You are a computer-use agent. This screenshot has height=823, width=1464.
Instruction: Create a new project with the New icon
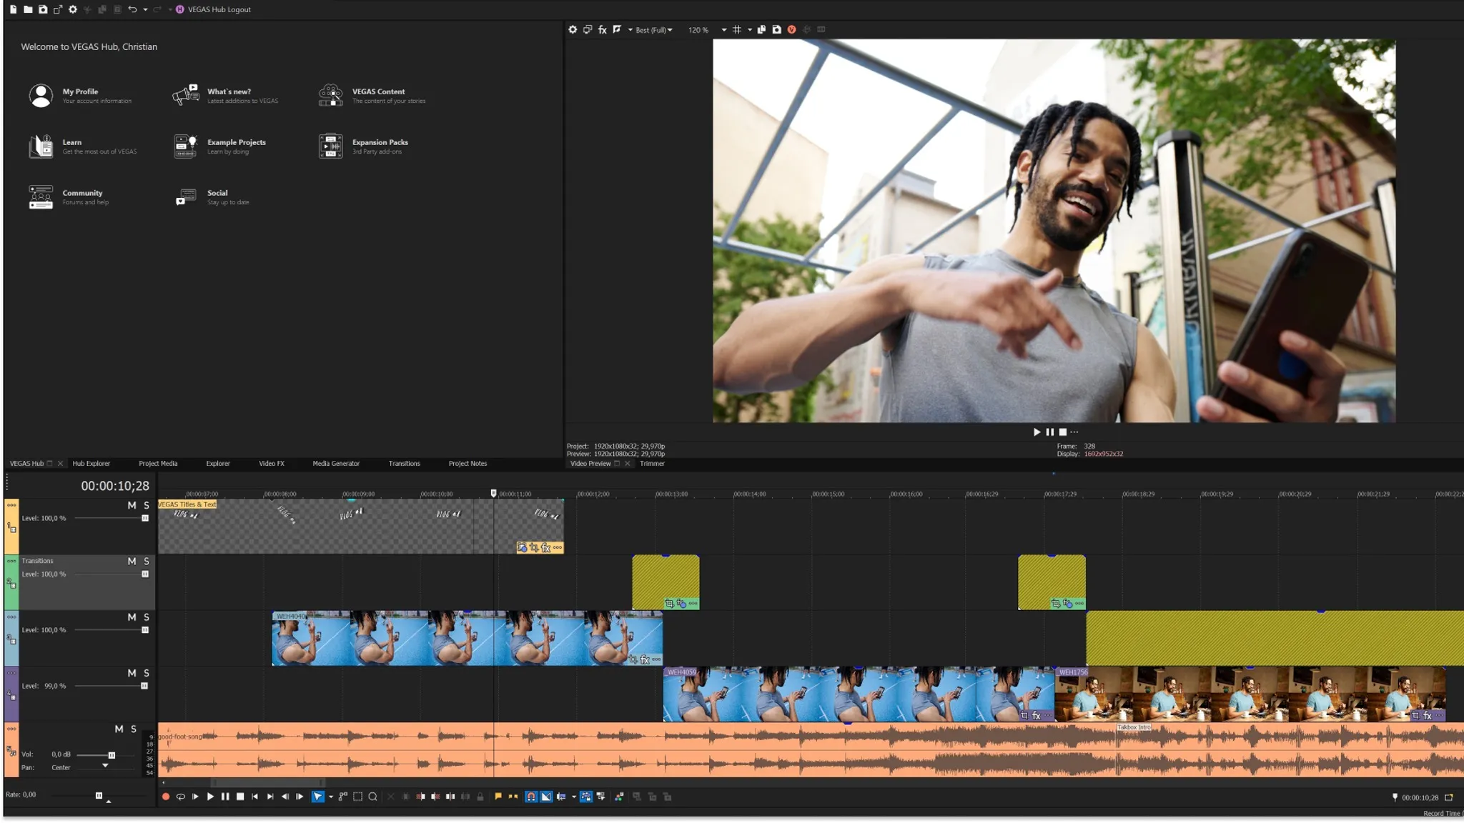pos(13,9)
